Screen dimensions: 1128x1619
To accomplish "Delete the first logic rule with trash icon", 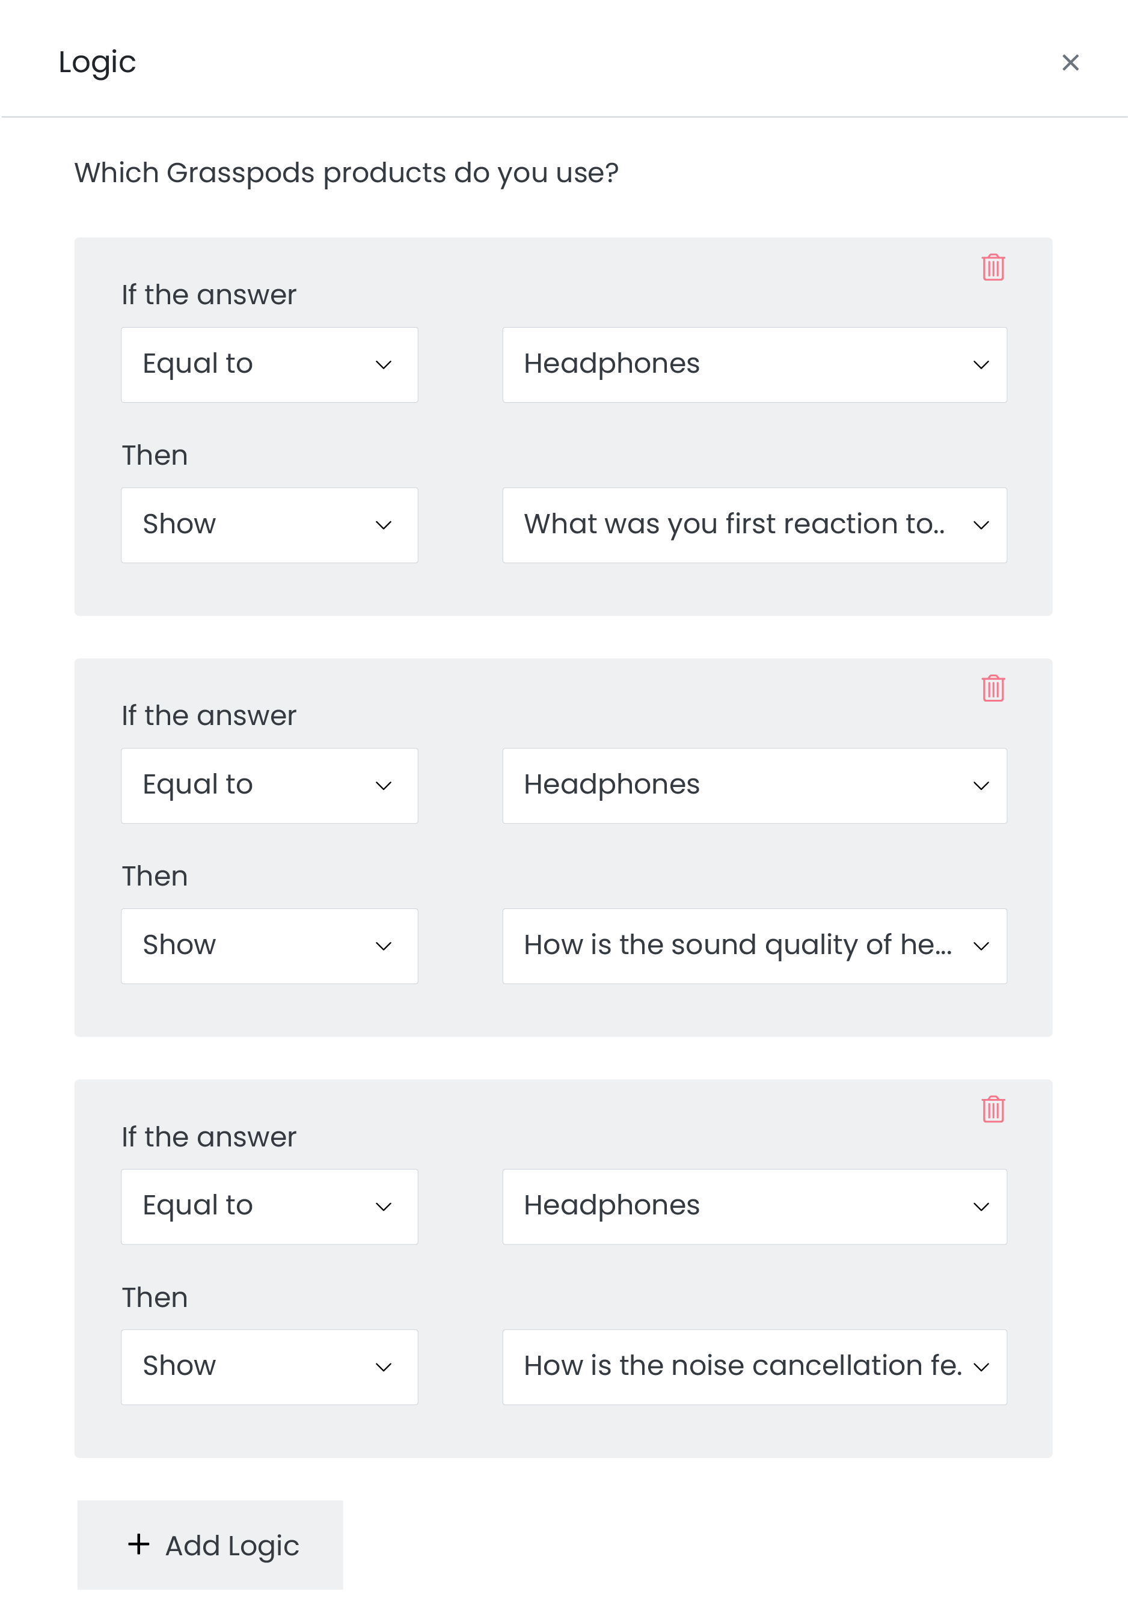I will pyautogui.click(x=993, y=268).
